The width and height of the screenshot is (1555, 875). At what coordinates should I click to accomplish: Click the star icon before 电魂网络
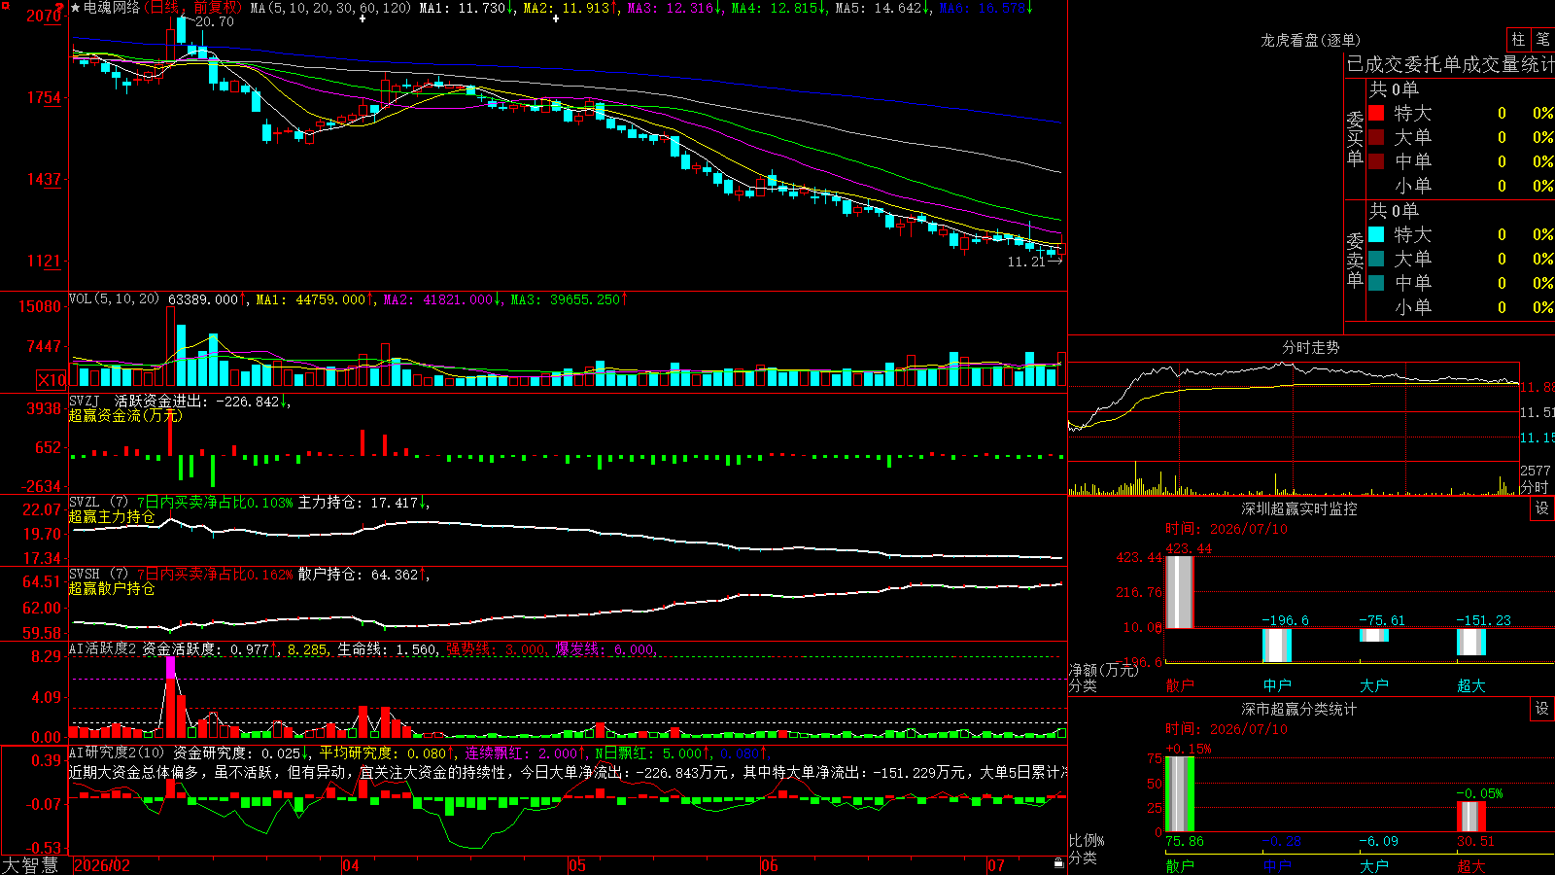(76, 8)
